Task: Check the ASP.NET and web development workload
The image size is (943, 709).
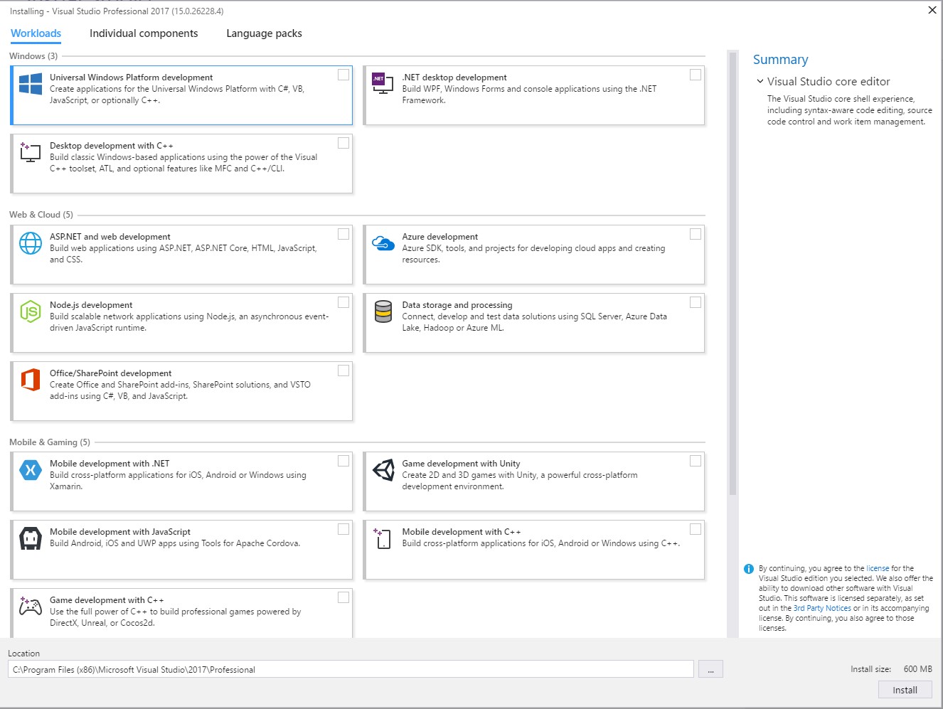Action: tap(343, 234)
